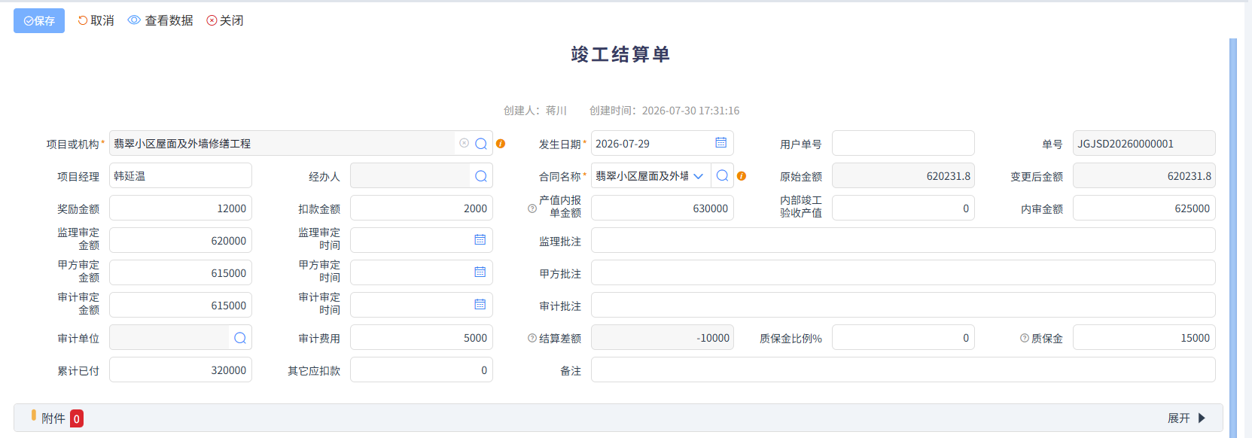The width and height of the screenshot is (1252, 438).
Task: Click the 竣工结算单 title
Action: pos(620,54)
